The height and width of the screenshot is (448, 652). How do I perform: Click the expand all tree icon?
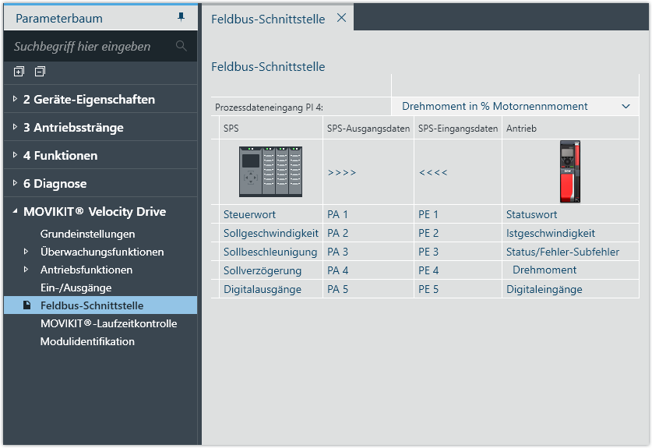coord(19,72)
